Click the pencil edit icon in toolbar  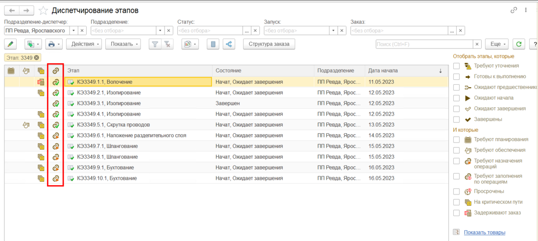pos(11,44)
